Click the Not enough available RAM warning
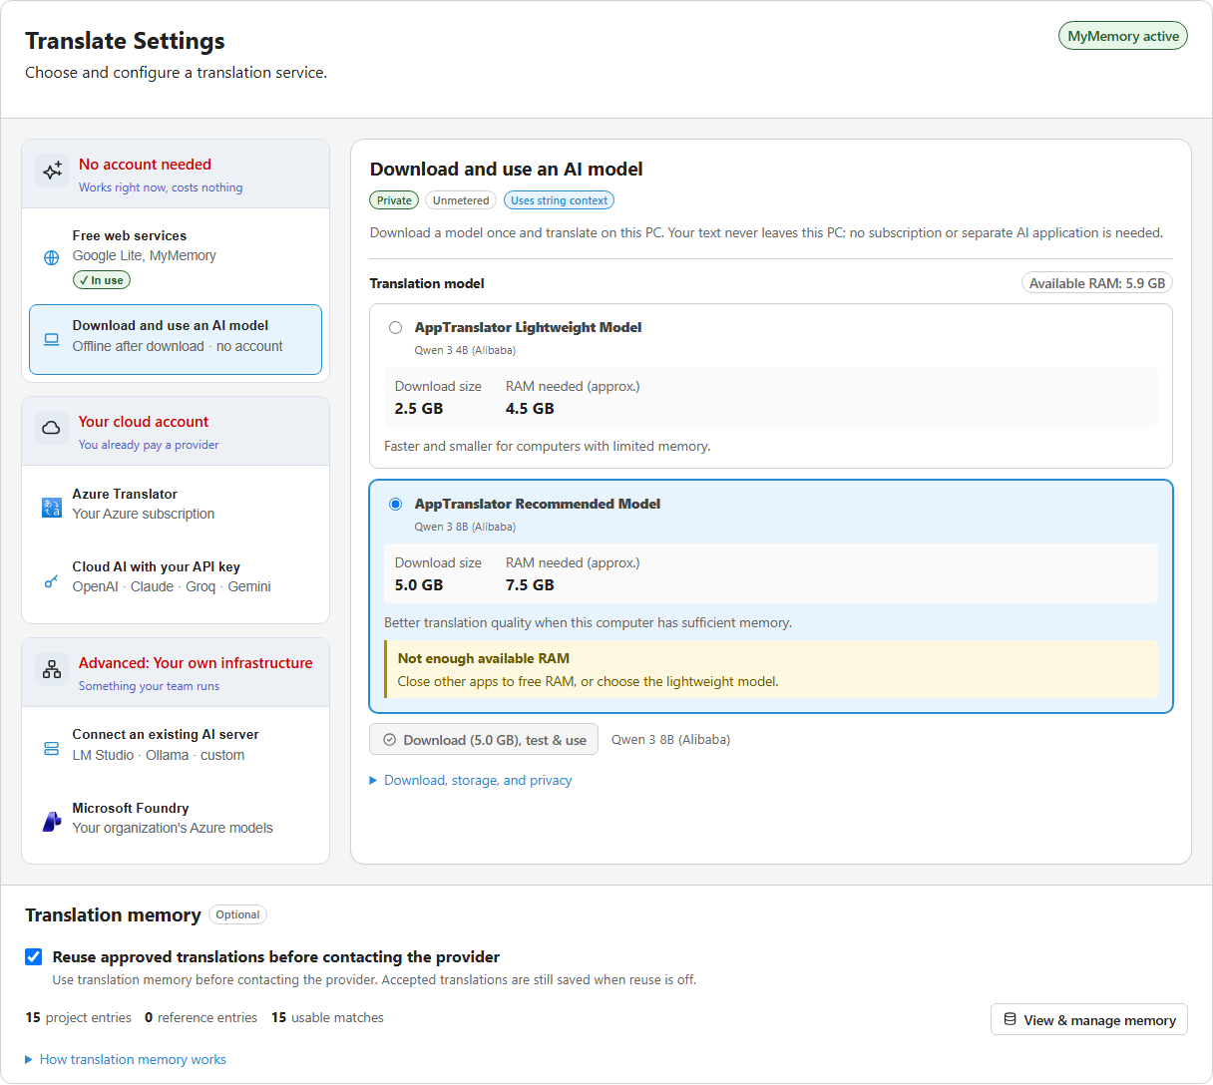Viewport: 1213px width, 1085px height. click(x=772, y=669)
